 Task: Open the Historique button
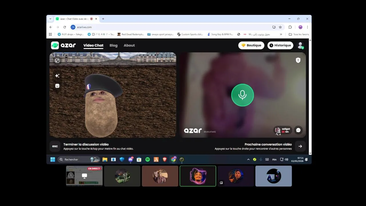coord(280,45)
